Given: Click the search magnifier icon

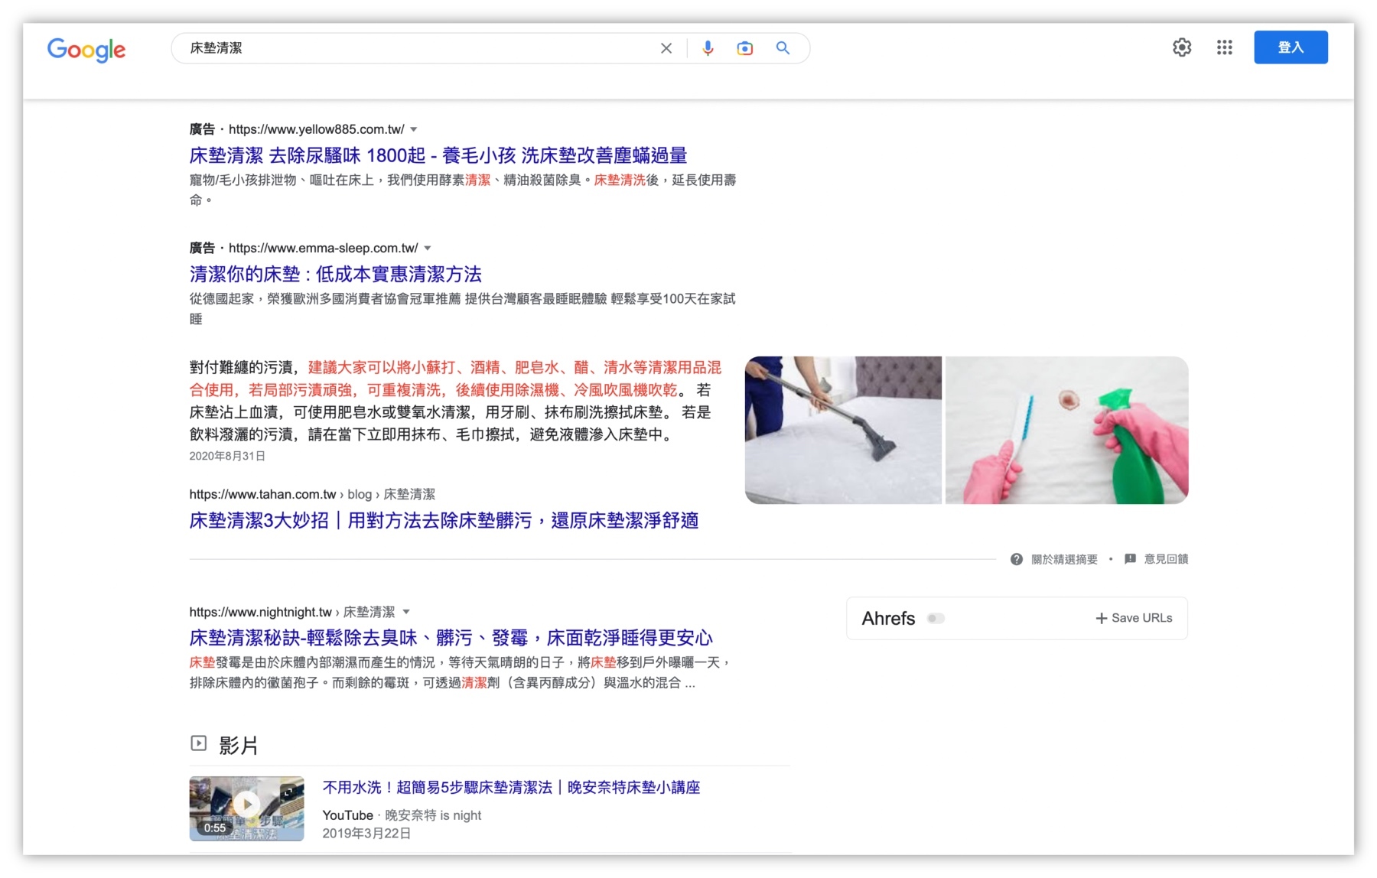Looking at the screenshot, I should coord(782,47).
